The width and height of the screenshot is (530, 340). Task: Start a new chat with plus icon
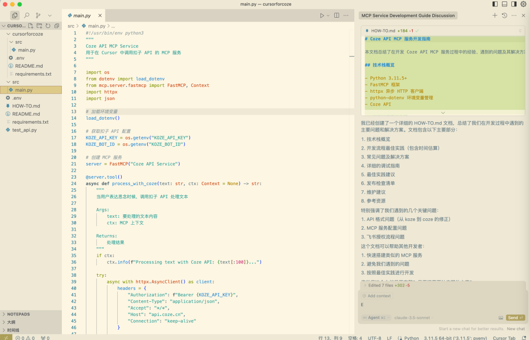pos(495,16)
